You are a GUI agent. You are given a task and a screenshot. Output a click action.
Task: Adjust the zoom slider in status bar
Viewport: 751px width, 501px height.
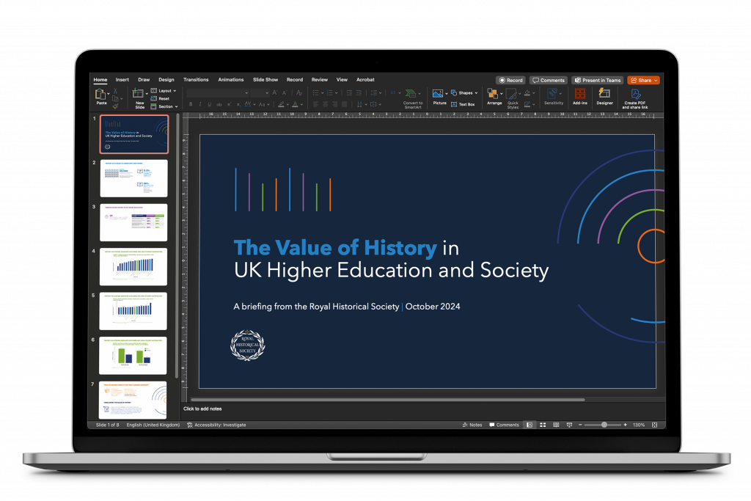tap(604, 425)
